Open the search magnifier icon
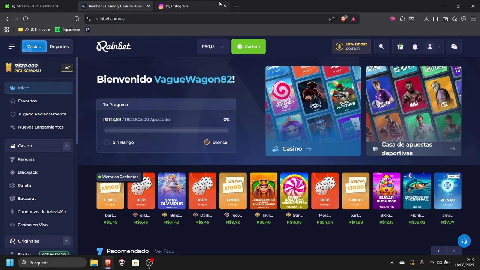480x270 pixels. coord(382,46)
